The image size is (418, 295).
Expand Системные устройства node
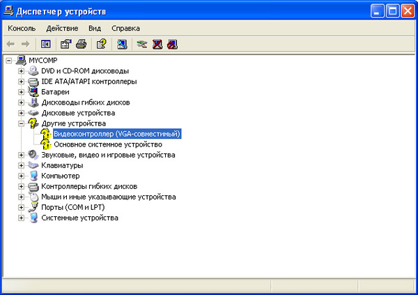pyautogui.click(x=21, y=218)
